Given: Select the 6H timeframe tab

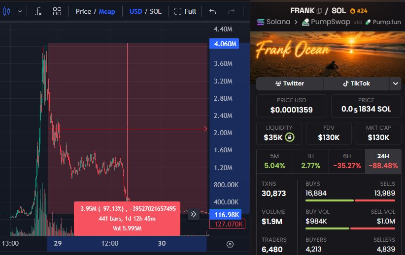Looking at the screenshot, I should tap(347, 162).
